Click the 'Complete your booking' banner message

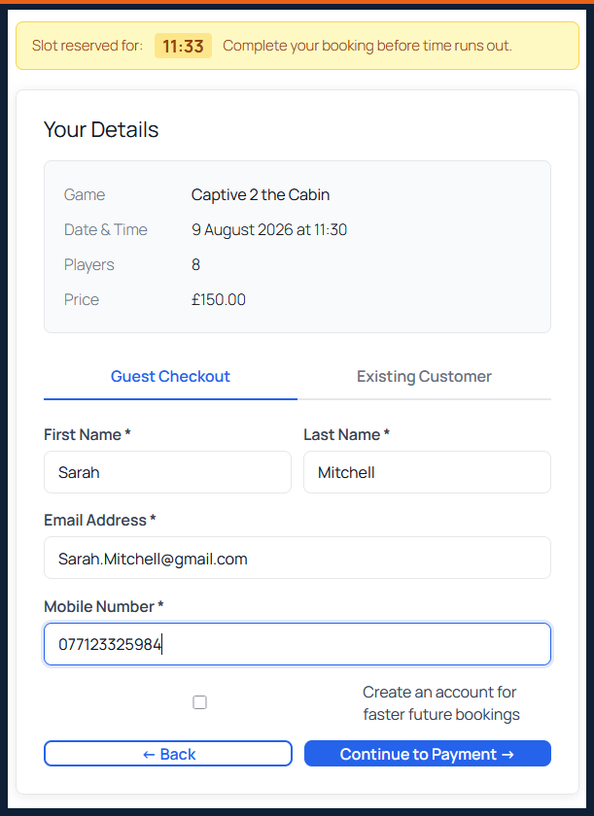(367, 46)
